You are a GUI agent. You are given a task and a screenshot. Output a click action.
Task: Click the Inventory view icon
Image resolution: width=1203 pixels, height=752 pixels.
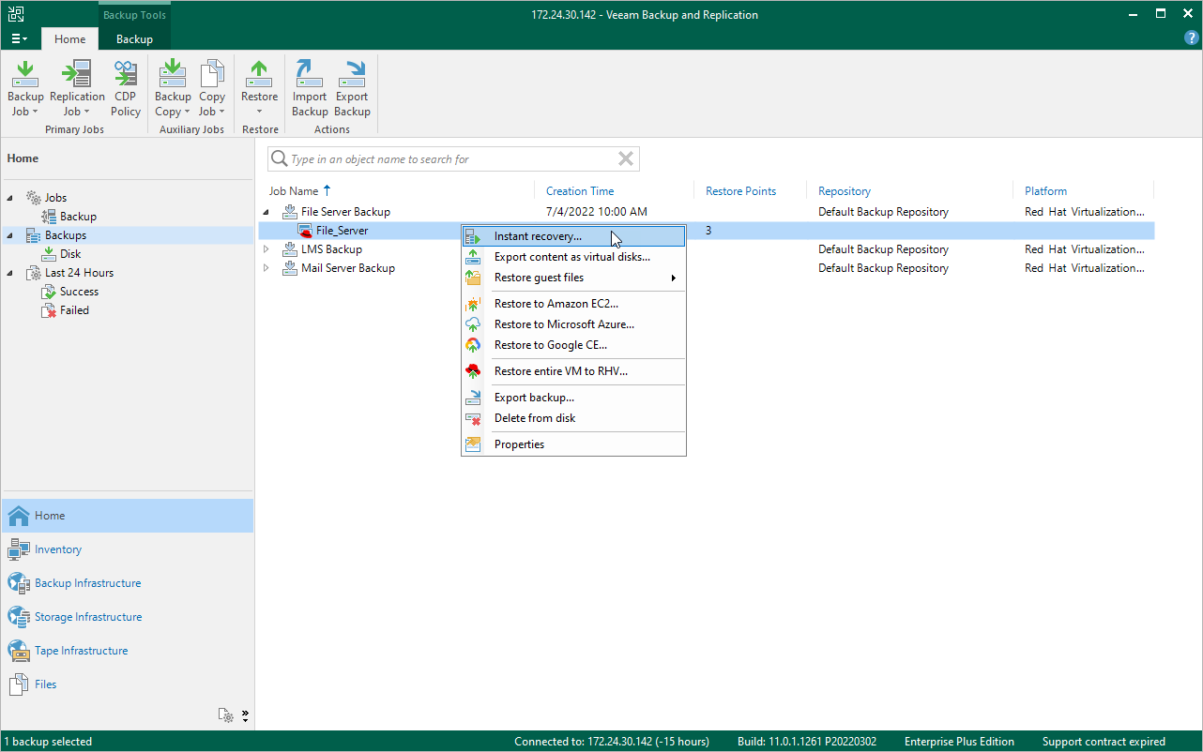pyautogui.click(x=19, y=549)
